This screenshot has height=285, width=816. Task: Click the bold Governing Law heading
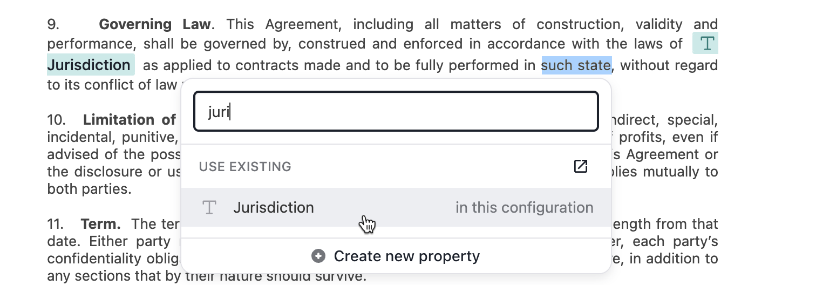(156, 24)
